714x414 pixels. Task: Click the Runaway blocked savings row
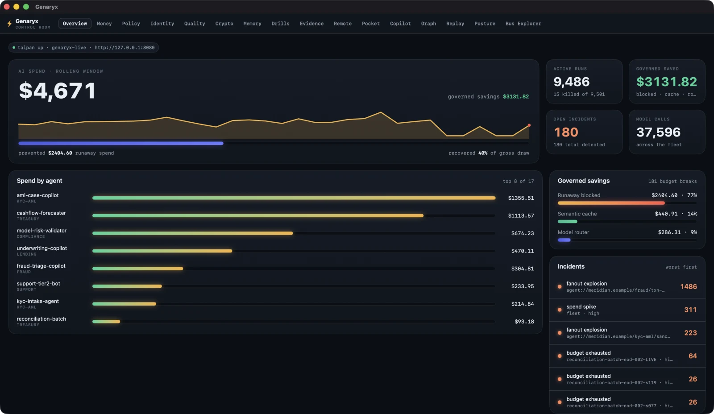[x=627, y=199]
